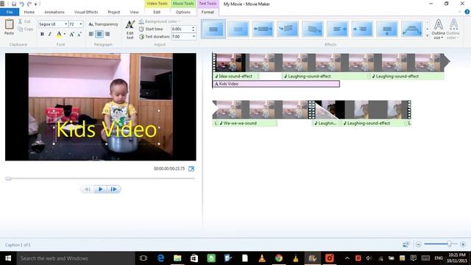
Task: Toggle italic text formatting
Action: click(50, 35)
